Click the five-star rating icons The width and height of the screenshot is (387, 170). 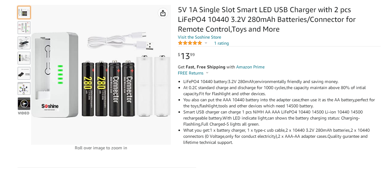tap(190, 43)
